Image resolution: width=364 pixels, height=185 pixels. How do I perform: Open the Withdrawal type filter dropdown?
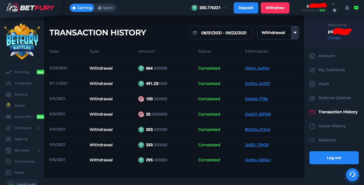point(278,33)
